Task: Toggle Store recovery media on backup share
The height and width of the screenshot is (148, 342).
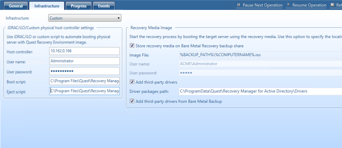Action: point(132,46)
